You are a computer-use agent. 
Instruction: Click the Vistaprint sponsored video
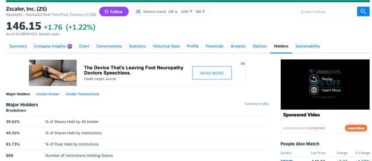click(325, 84)
